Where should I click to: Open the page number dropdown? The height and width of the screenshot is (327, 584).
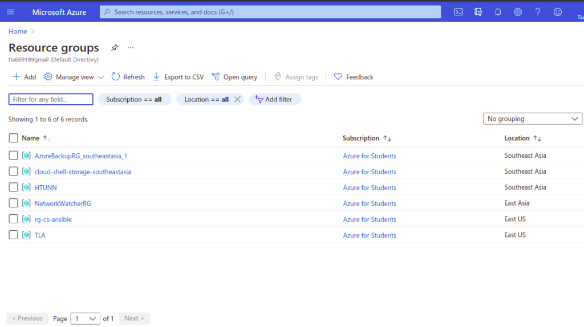[86, 318]
